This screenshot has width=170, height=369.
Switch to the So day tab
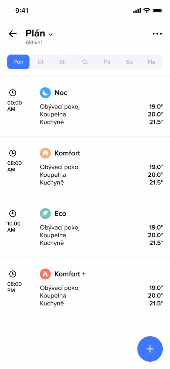click(129, 62)
